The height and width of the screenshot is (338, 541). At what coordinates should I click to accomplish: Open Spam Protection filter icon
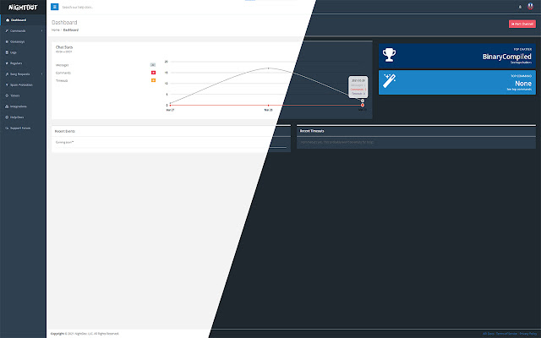(x=7, y=84)
